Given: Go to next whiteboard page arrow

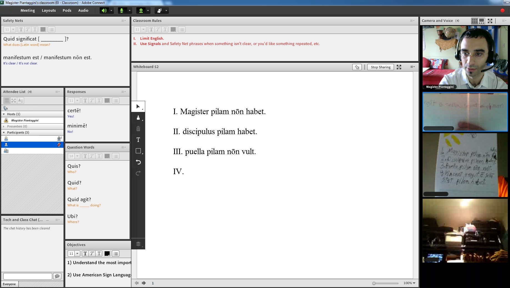Looking at the screenshot, I should [144, 283].
